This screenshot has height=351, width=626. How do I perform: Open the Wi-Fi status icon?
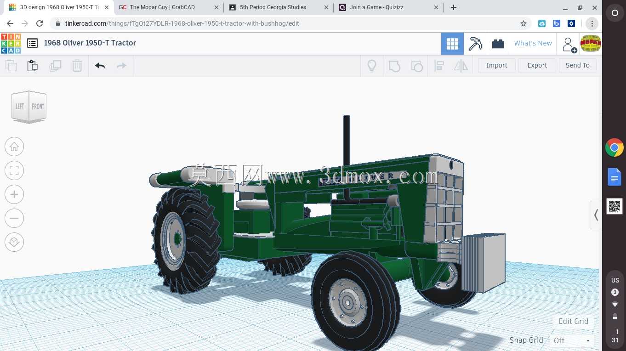pos(615,304)
